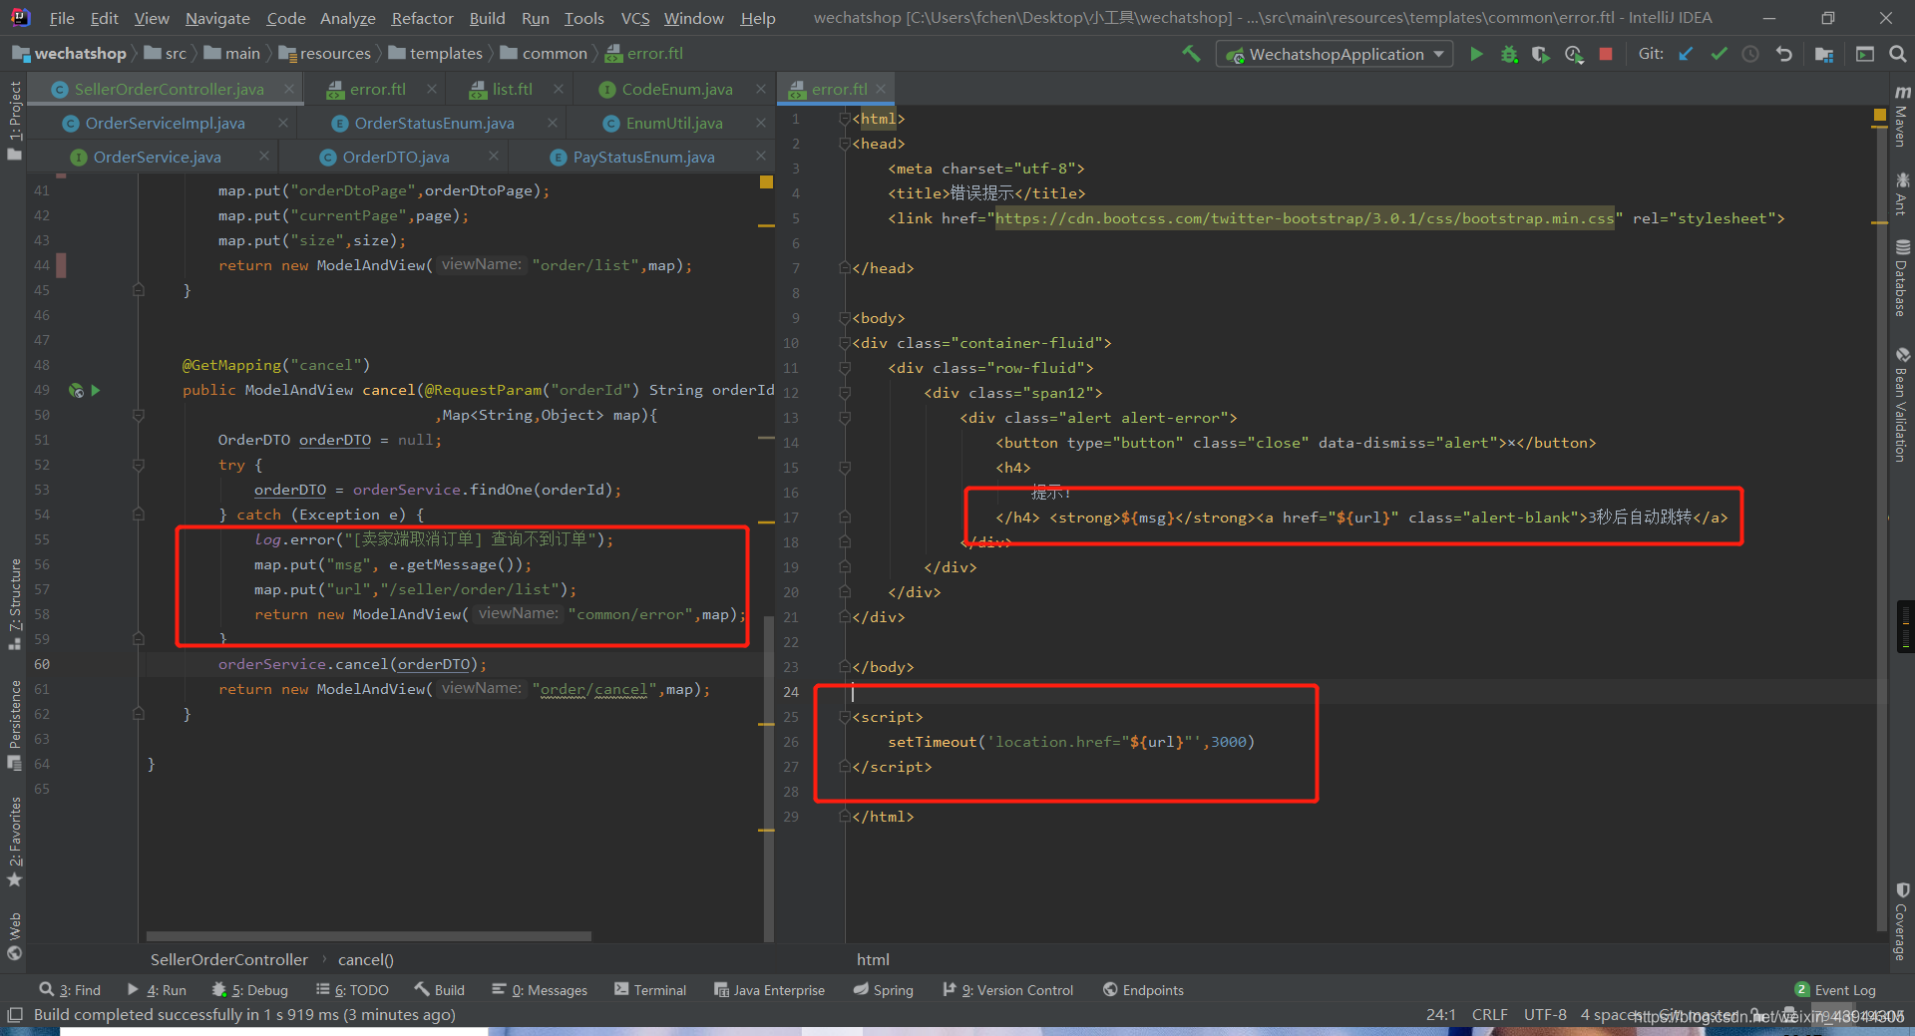Collapse head tag fold at line 2
The width and height of the screenshot is (1915, 1036).
coord(845,144)
